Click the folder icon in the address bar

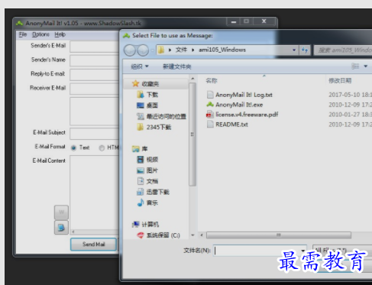pyautogui.click(x=161, y=50)
